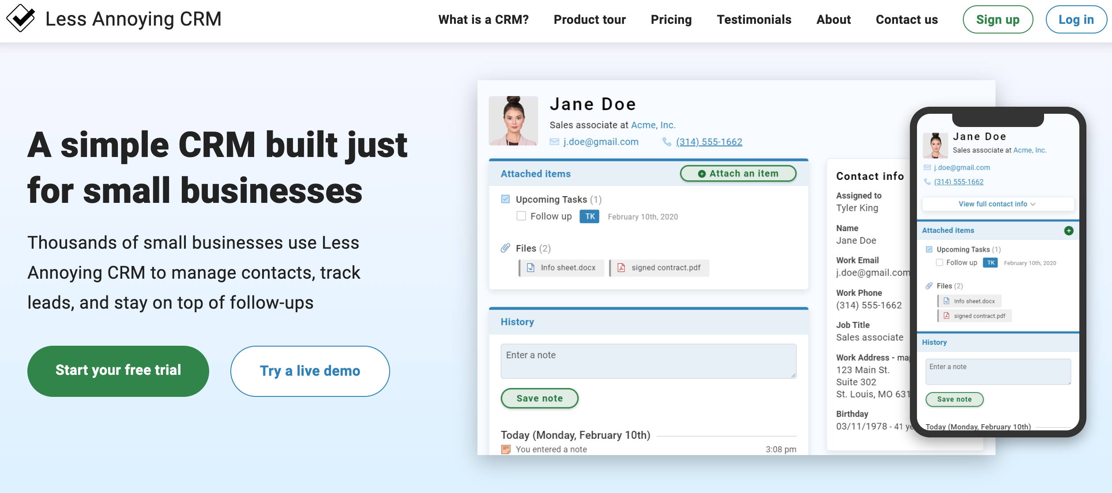The height and width of the screenshot is (493, 1112).
Task: Click Jane Doe's profile photo in desktop preview
Action: [513, 121]
